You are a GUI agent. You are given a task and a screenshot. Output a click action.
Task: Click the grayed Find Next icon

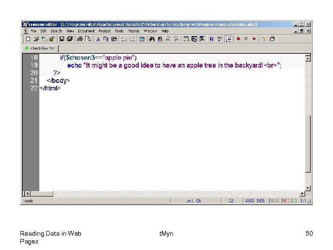click(x=168, y=39)
